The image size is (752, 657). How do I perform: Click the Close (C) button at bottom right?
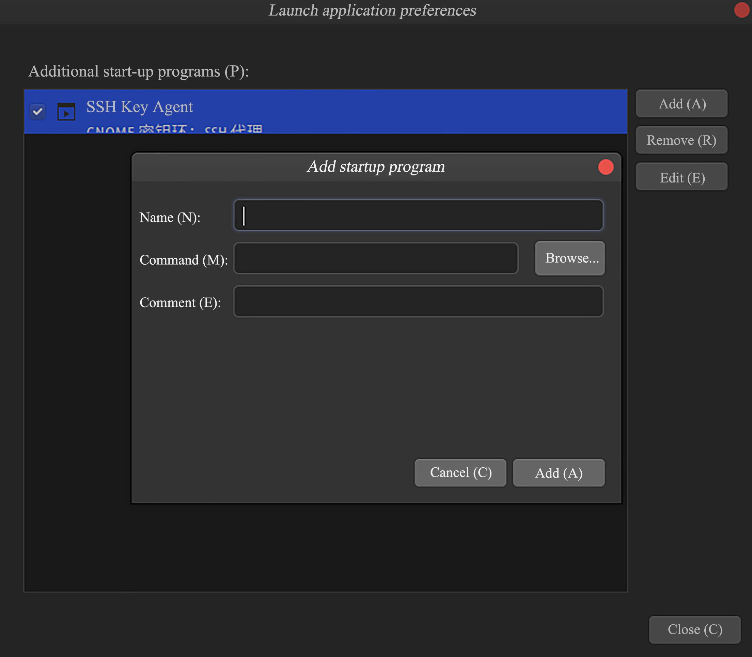pyautogui.click(x=695, y=629)
